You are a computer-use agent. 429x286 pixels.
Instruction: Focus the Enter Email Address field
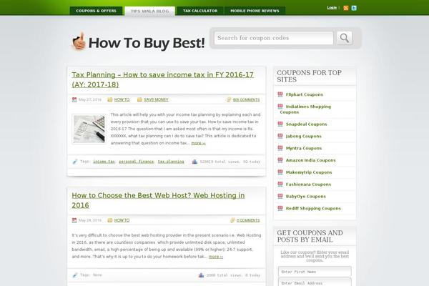coord(315,282)
